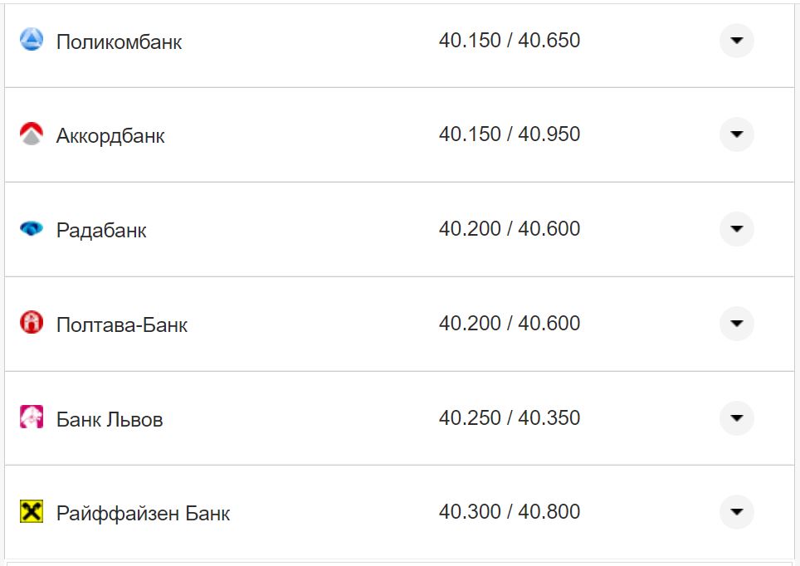Screen dimensions: 800x566
Task: Click Райффайзен Банк rate 40.300 / 40.800
Action: coord(510,512)
